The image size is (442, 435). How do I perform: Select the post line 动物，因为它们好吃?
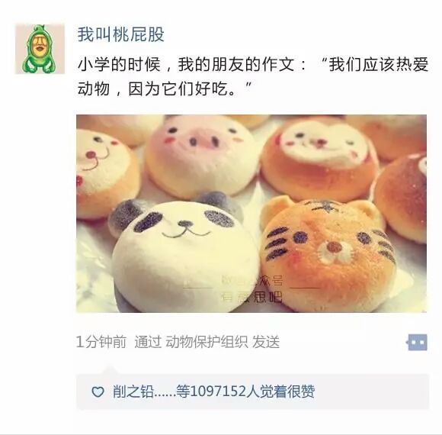(165, 89)
